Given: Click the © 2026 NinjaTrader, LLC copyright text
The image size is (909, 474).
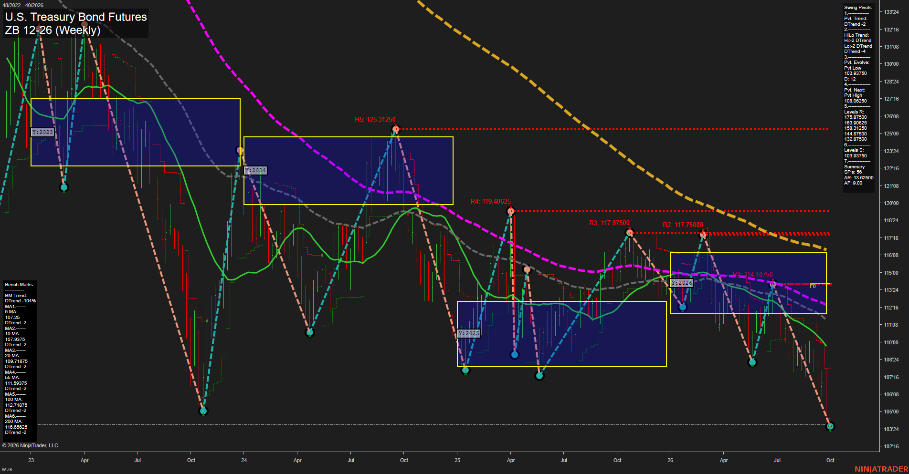Looking at the screenshot, I should tap(30, 445).
